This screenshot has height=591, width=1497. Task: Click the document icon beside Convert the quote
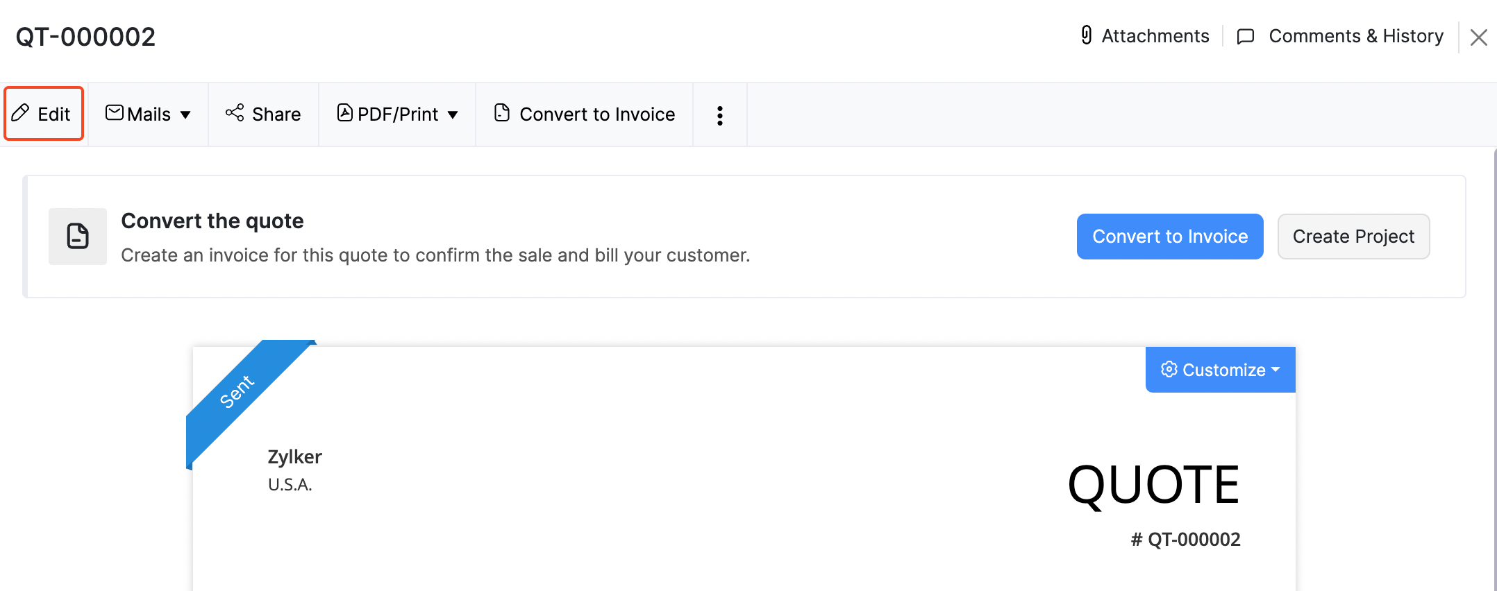click(x=78, y=237)
